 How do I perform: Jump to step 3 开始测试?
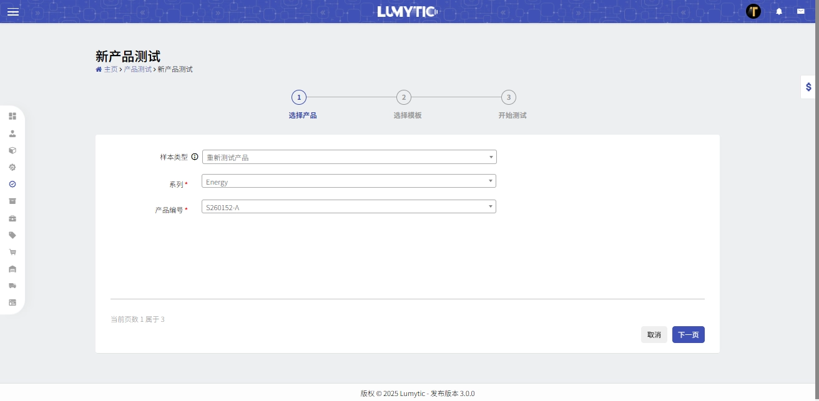[x=509, y=97]
